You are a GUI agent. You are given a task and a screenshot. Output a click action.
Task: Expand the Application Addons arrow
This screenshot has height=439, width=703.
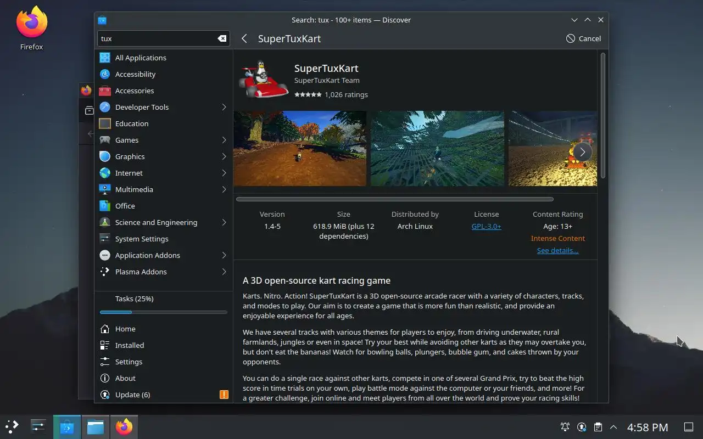(224, 255)
